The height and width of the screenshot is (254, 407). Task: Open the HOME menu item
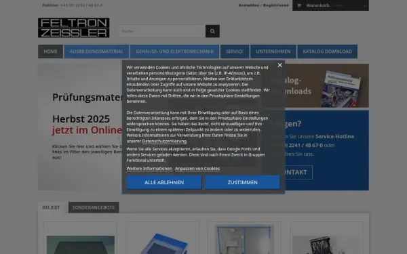tap(50, 51)
